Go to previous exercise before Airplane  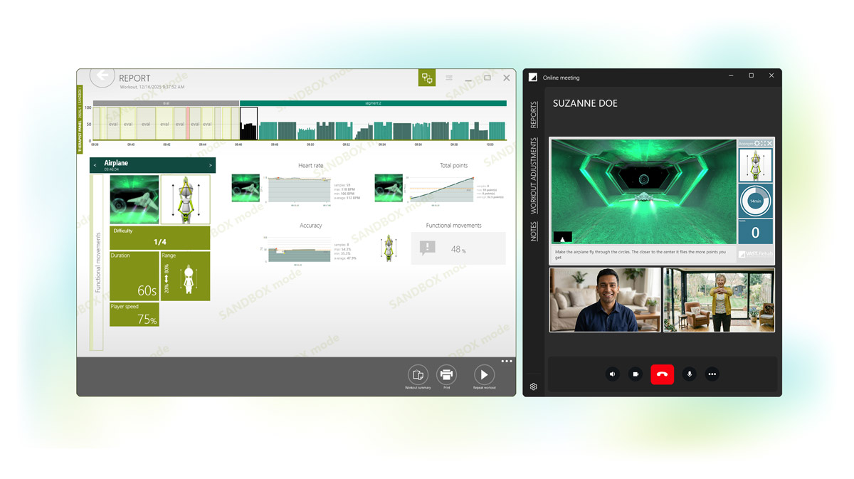[95, 165]
